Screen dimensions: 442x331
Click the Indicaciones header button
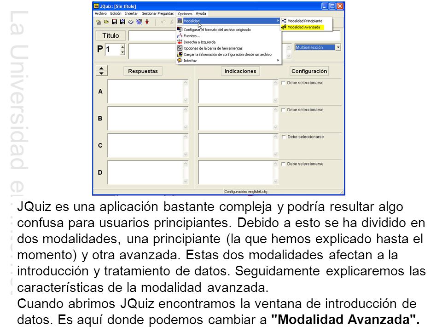(240, 71)
